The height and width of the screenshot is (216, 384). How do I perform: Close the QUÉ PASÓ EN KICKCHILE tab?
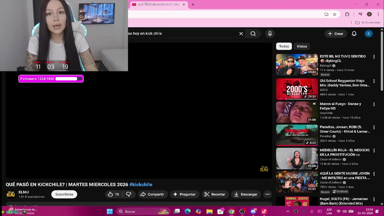(x=184, y=4)
